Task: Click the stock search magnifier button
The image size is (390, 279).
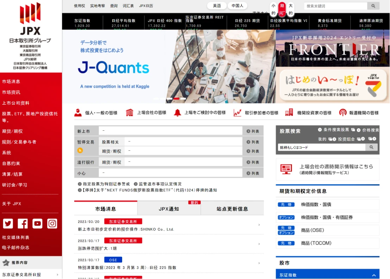Action: pos(371,147)
